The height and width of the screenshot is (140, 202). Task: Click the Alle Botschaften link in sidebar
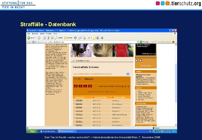pos(146,66)
